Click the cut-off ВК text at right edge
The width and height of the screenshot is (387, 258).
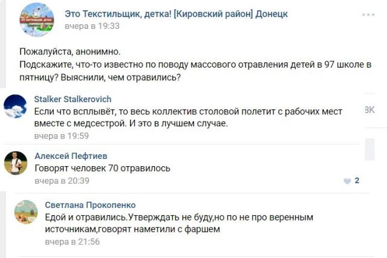pos(368,109)
